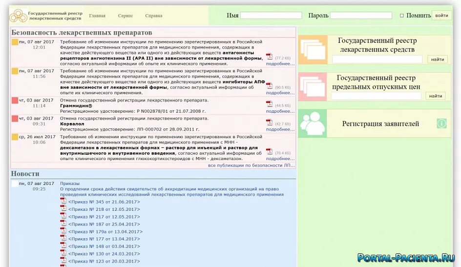Click the Новости section heading
461x267 pixels.
25,174
